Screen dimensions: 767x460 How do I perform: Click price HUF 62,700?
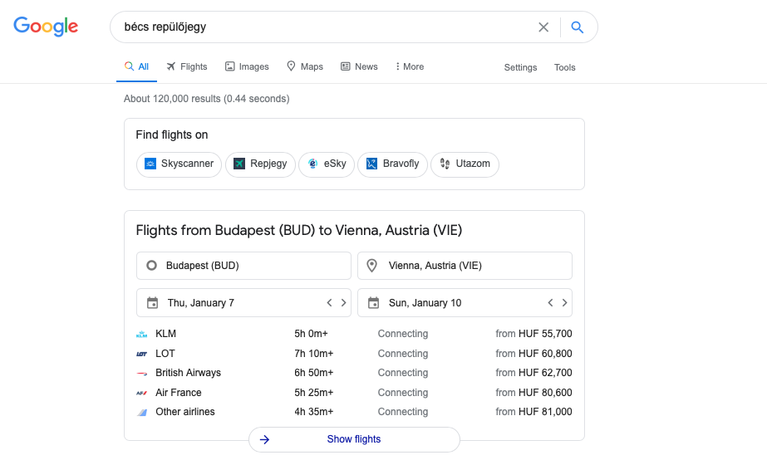pos(545,373)
